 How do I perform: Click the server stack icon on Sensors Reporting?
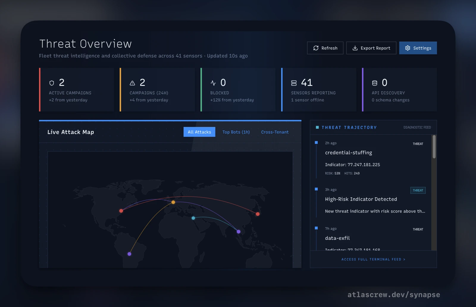[x=294, y=83]
